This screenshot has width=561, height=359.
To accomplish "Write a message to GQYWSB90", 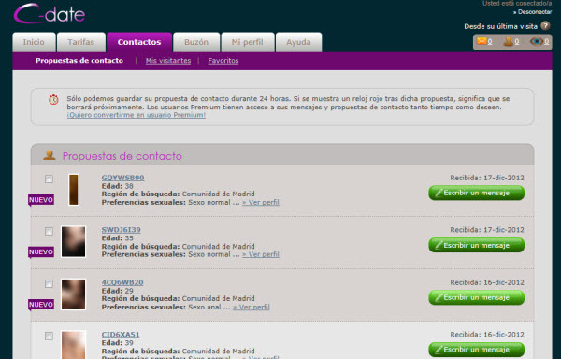I will tap(477, 194).
